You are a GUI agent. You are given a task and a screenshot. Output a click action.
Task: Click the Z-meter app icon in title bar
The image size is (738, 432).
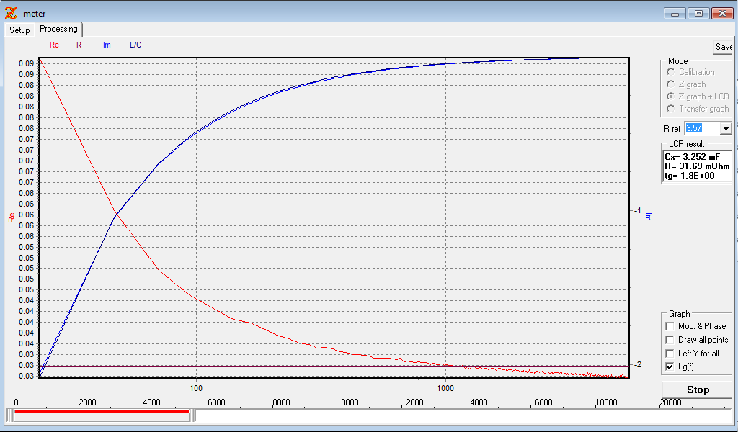(10, 13)
